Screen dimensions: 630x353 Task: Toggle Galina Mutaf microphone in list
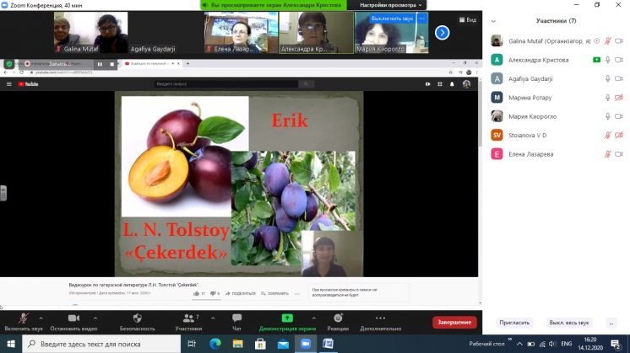click(x=607, y=41)
